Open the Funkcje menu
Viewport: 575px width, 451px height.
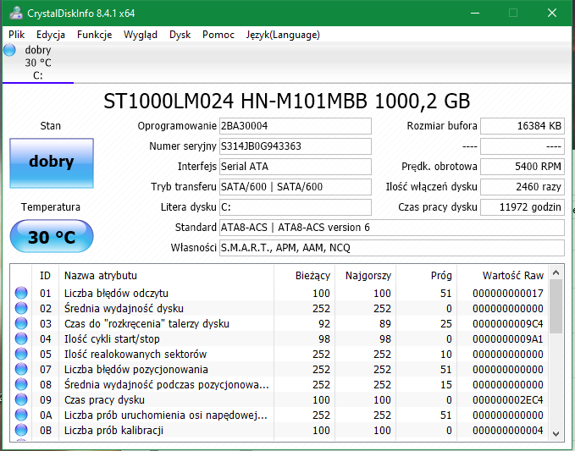(94, 35)
